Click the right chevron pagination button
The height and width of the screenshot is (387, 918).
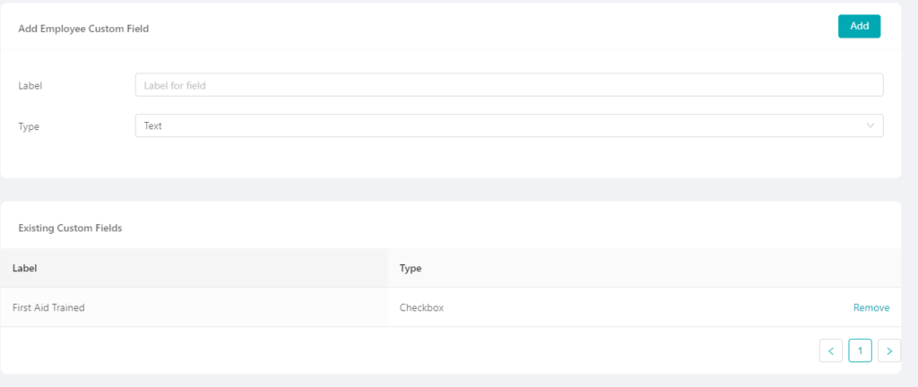(889, 351)
